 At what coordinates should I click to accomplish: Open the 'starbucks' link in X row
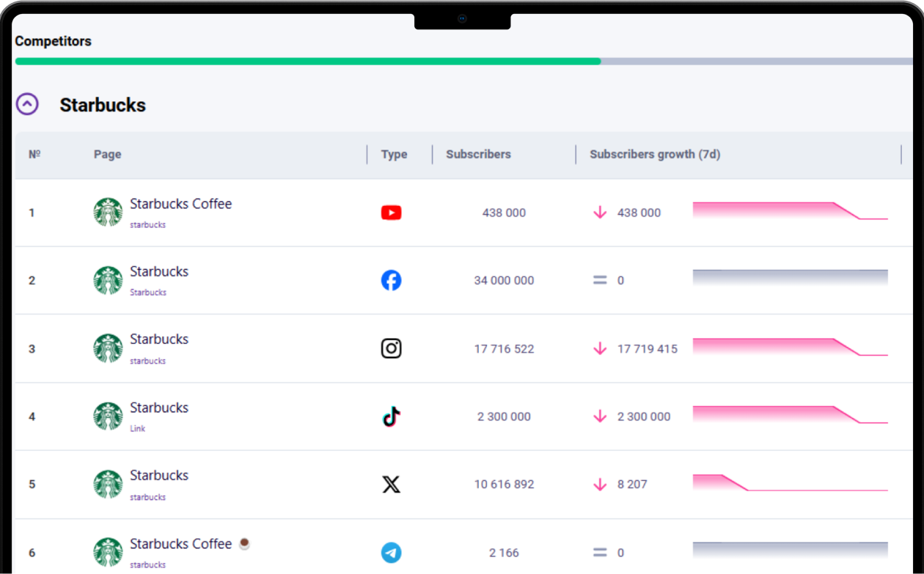coord(148,497)
